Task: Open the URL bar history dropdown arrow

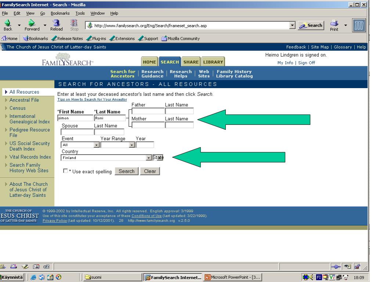Action: pyautogui.click(x=292, y=25)
